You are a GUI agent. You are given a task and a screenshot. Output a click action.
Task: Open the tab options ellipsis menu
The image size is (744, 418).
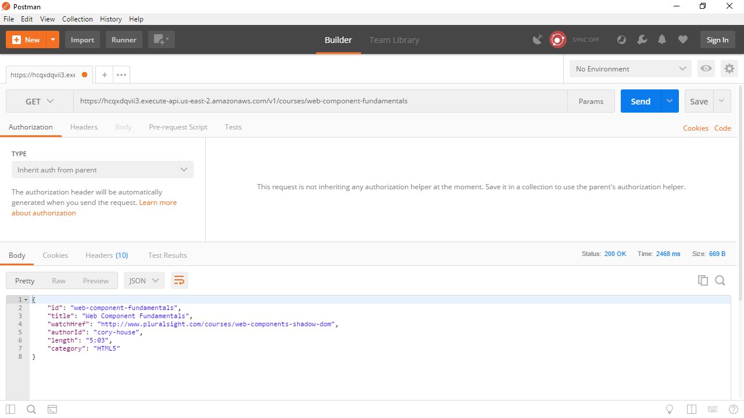coord(121,75)
